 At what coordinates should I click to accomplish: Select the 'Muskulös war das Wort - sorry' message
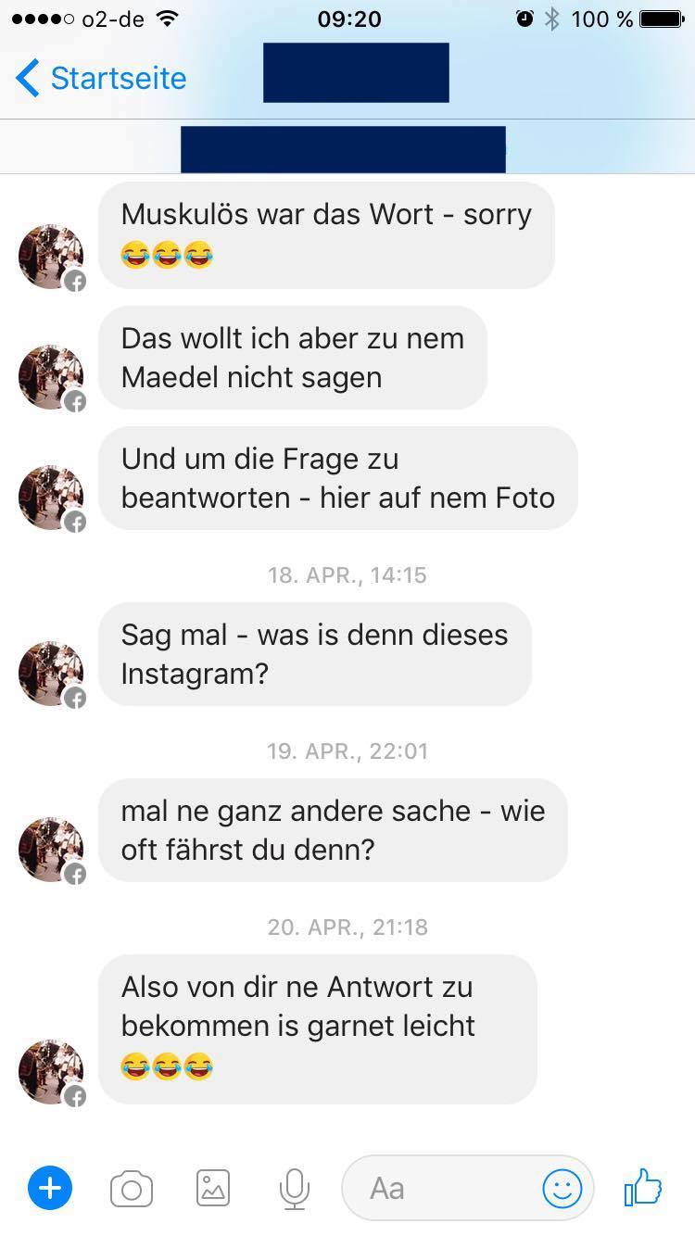(x=326, y=235)
